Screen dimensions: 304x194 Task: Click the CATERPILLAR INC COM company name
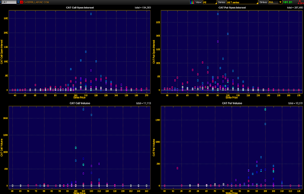(x=36, y=2)
